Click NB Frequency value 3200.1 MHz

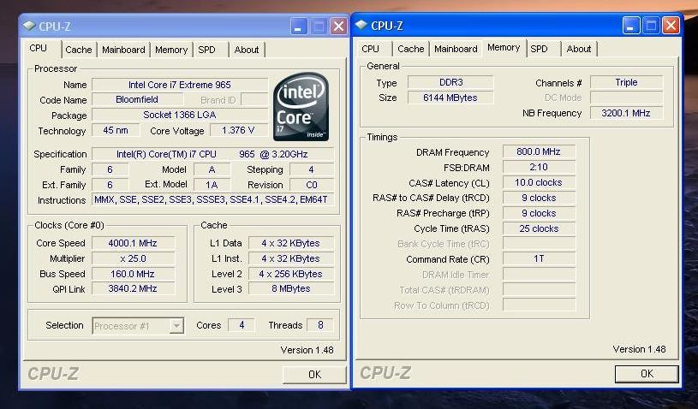pos(626,113)
